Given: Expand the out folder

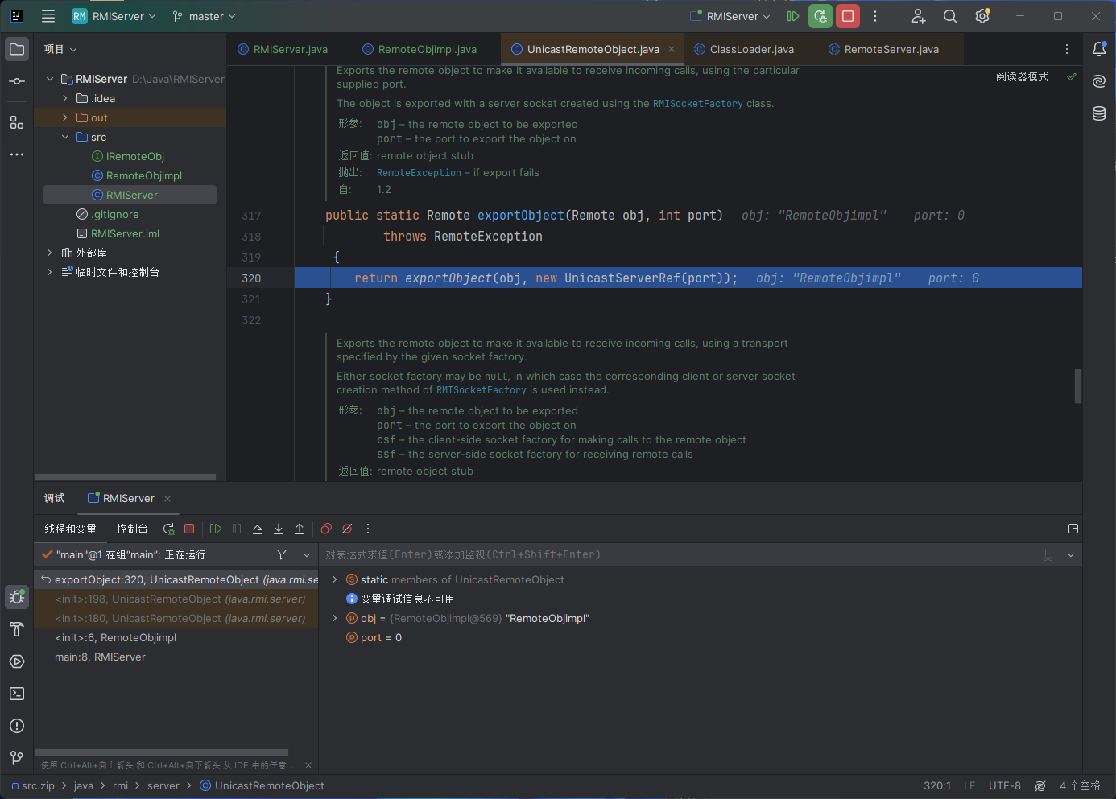Looking at the screenshot, I should pos(65,117).
